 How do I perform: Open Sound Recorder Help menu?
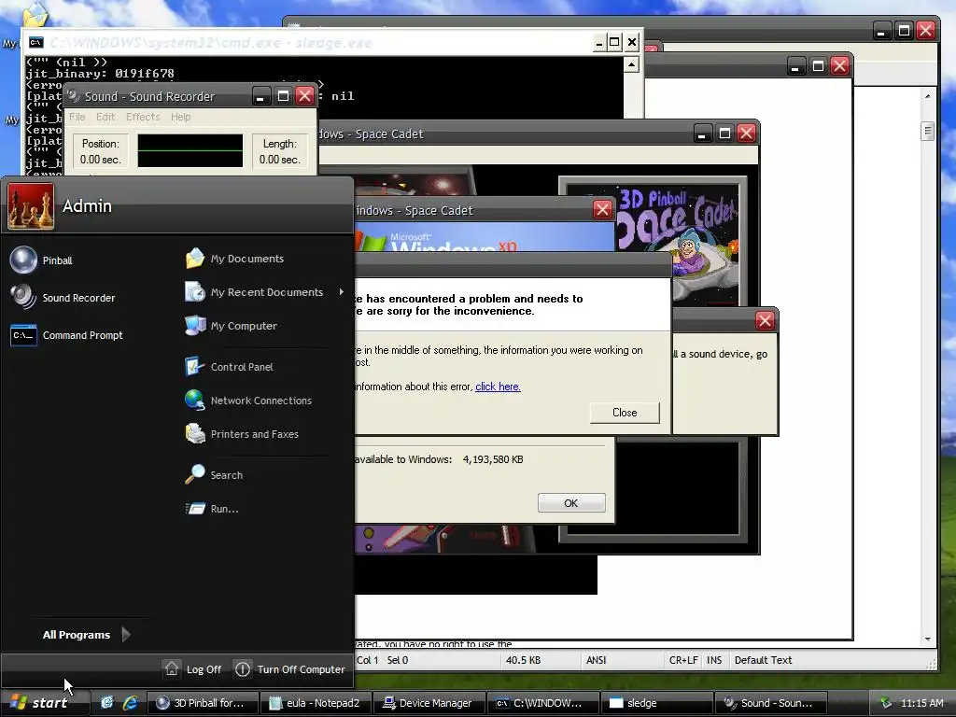(180, 117)
